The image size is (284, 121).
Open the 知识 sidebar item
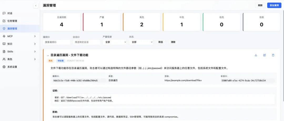(x=20, y=44)
